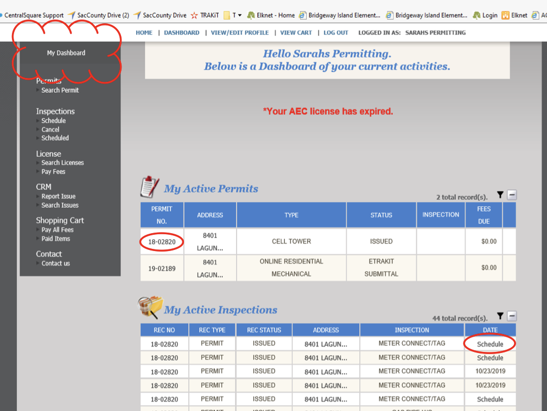
Task: Click the My Active Permits clipboard icon
Action: click(150, 187)
